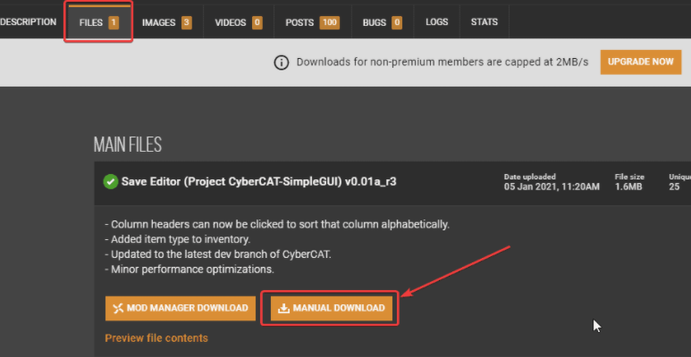Screen dimensions: 691x357
Task: Click the Images count badge showing 3
Action: click(x=187, y=22)
